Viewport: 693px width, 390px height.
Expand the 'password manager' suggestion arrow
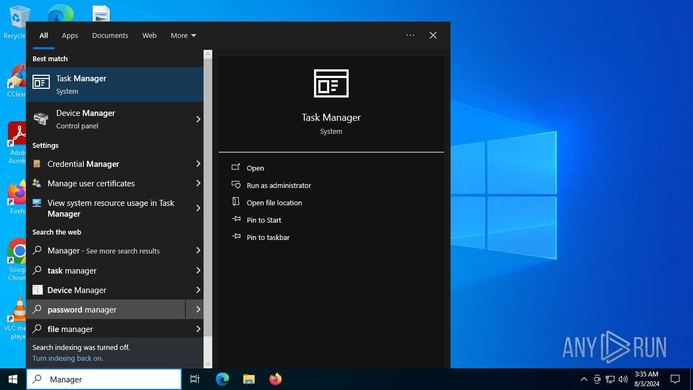coord(198,309)
